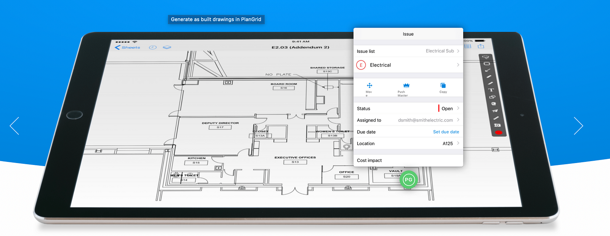Image resolution: width=610 pixels, height=236 pixels.
Task: Open Issue list Electrical Sub chevron
Action: pyautogui.click(x=458, y=51)
